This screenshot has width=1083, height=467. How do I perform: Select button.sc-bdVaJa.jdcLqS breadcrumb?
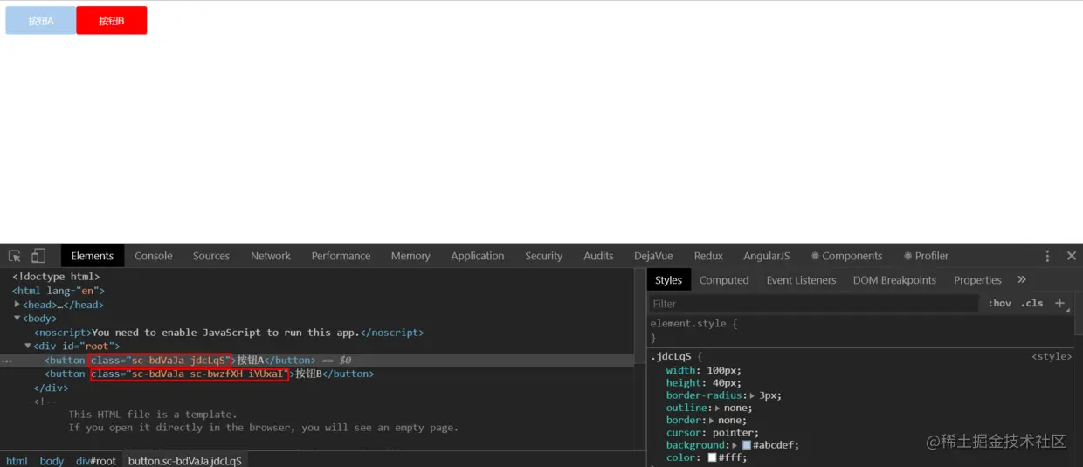185,461
